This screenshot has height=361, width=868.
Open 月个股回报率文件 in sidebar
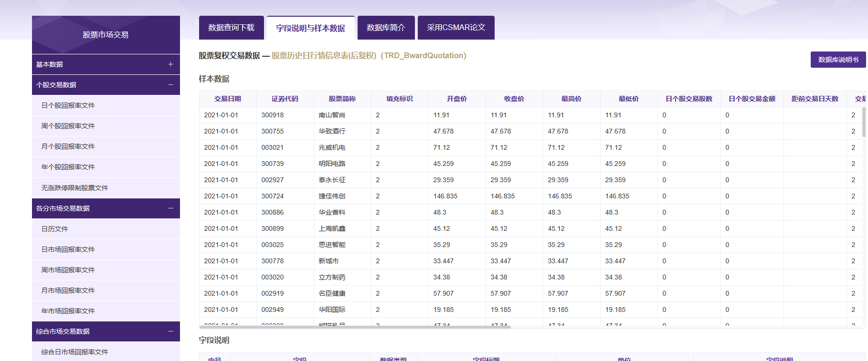pyautogui.click(x=106, y=146)
